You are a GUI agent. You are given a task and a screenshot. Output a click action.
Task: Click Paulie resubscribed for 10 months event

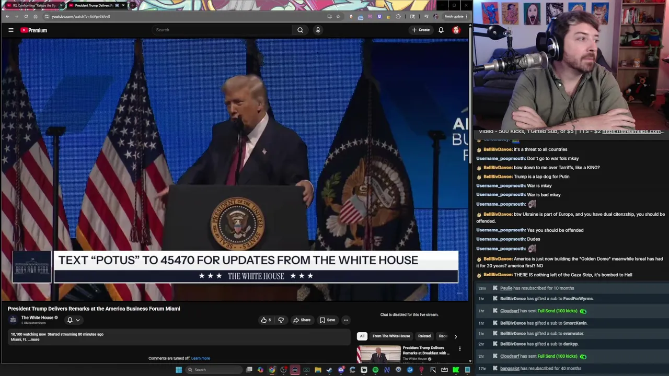click(571, 288)
